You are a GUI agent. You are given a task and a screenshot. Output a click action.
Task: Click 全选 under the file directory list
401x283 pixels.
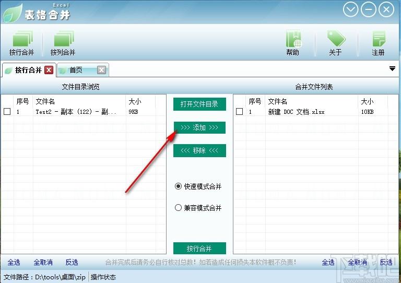[x=14, y=262]
